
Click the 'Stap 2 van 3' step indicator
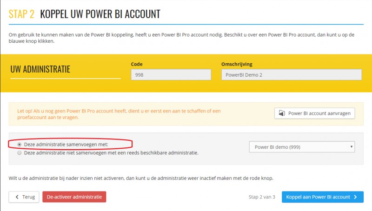click(262, 197)
